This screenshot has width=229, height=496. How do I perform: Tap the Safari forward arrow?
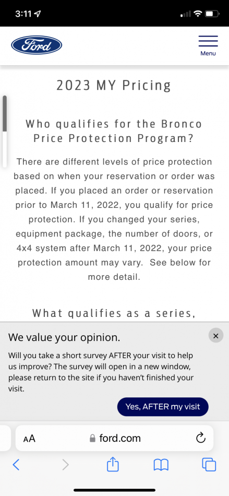point(65,465)
